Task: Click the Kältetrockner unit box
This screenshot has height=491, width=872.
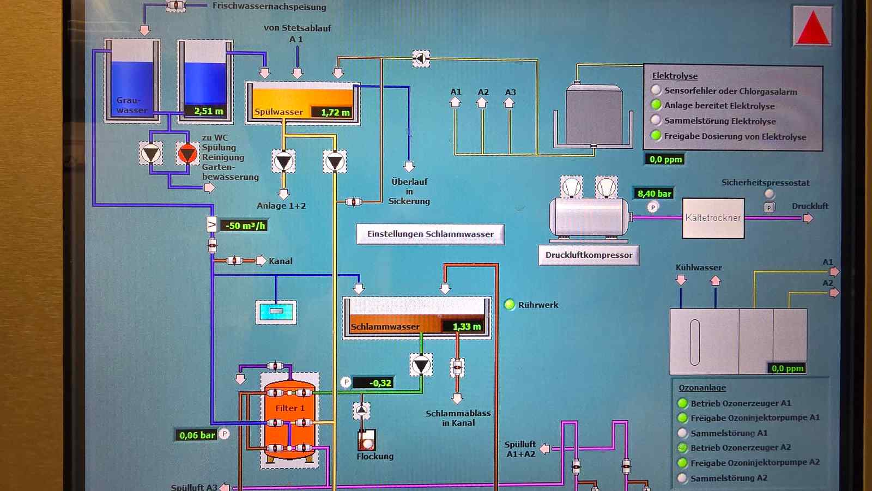Action: [713, 218]
